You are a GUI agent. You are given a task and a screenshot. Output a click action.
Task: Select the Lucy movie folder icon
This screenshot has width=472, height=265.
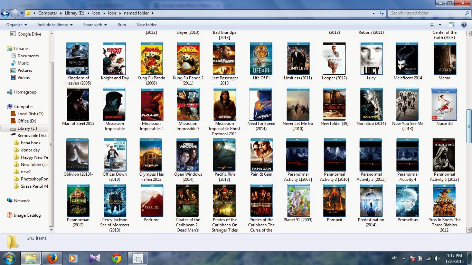[x=371, y=59]
